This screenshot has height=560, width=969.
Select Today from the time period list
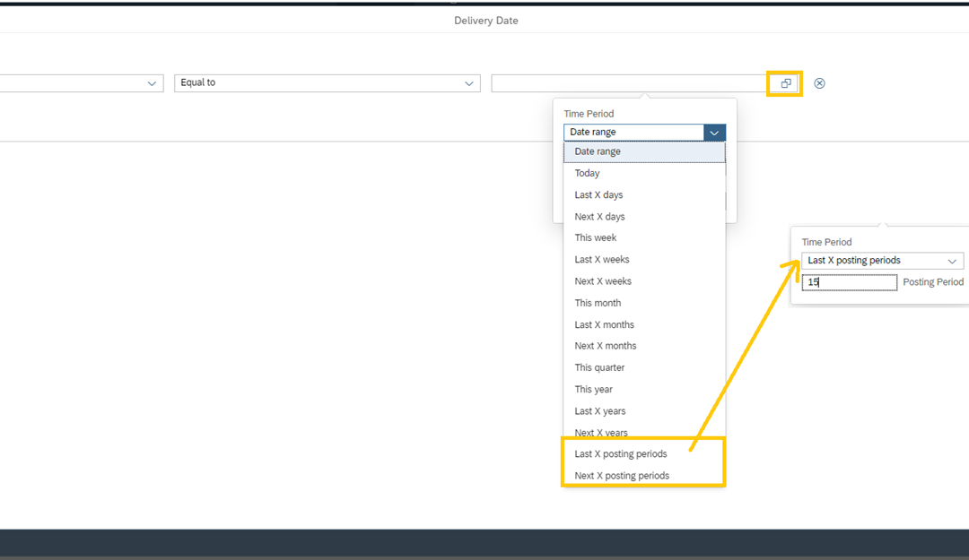coord(588,173)
